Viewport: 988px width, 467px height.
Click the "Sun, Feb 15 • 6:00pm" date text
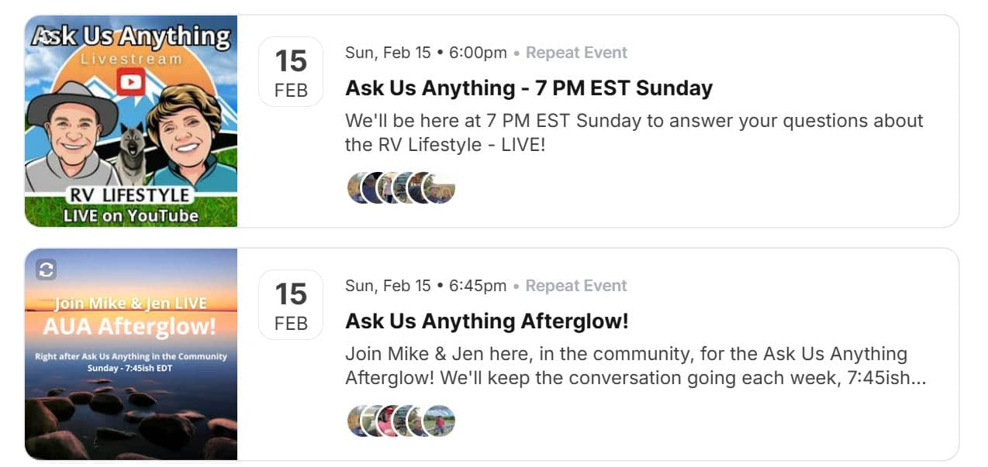tap(425, 53)
